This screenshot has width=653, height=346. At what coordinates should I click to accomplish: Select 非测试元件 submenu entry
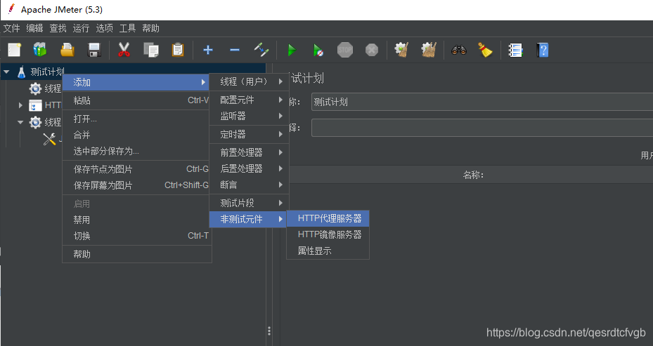point(248,219)
